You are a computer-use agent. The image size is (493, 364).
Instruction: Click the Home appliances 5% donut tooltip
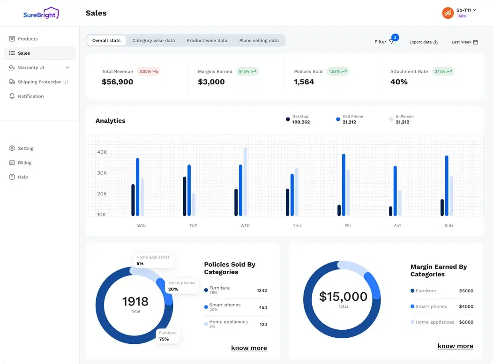coord(153,260)
